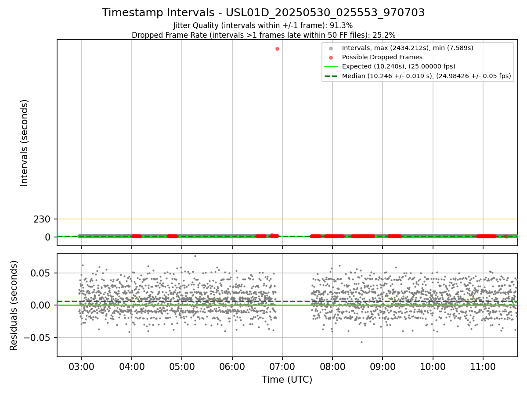Click the plot title 'Timestamp Intervals - USL01D_20250530_025553_970703'

(263, 13)
